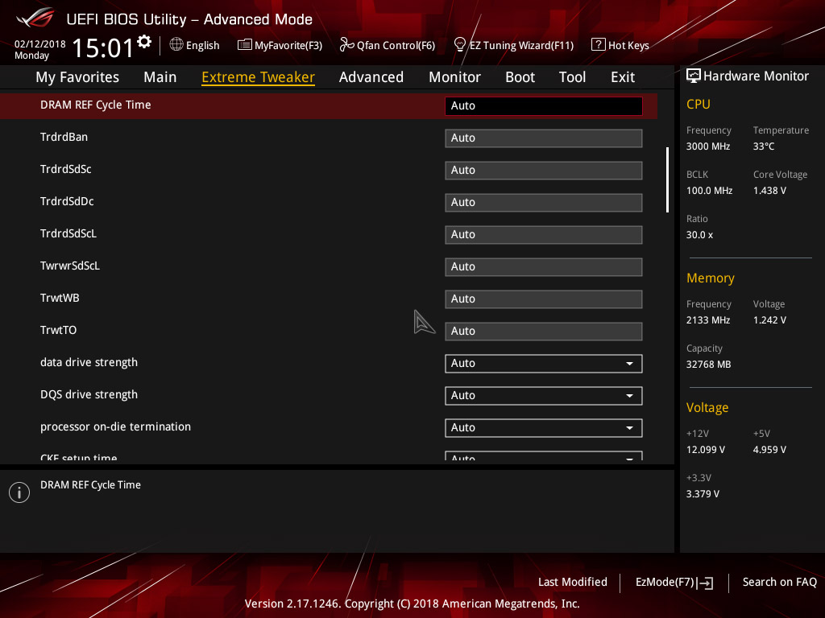Click the DRAM REF Cycle Time field

click(544, 105)
